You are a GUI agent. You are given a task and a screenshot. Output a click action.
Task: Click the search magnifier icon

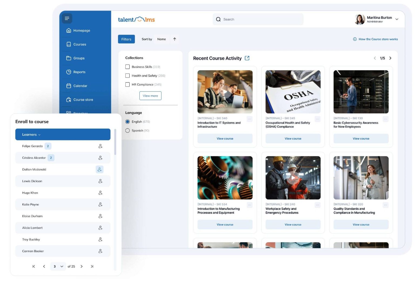[218, 19]
